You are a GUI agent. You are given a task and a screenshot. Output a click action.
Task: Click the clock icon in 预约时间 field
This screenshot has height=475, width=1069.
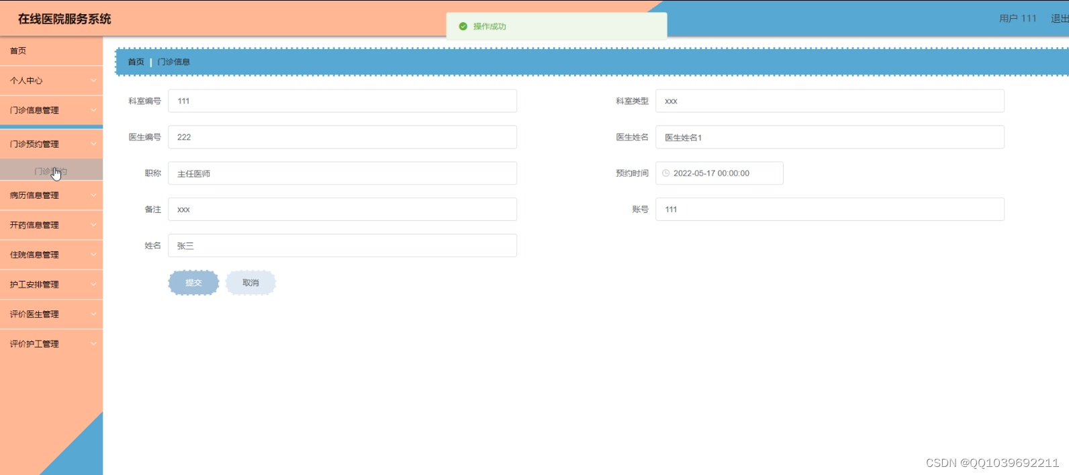[x=665, y=173]
